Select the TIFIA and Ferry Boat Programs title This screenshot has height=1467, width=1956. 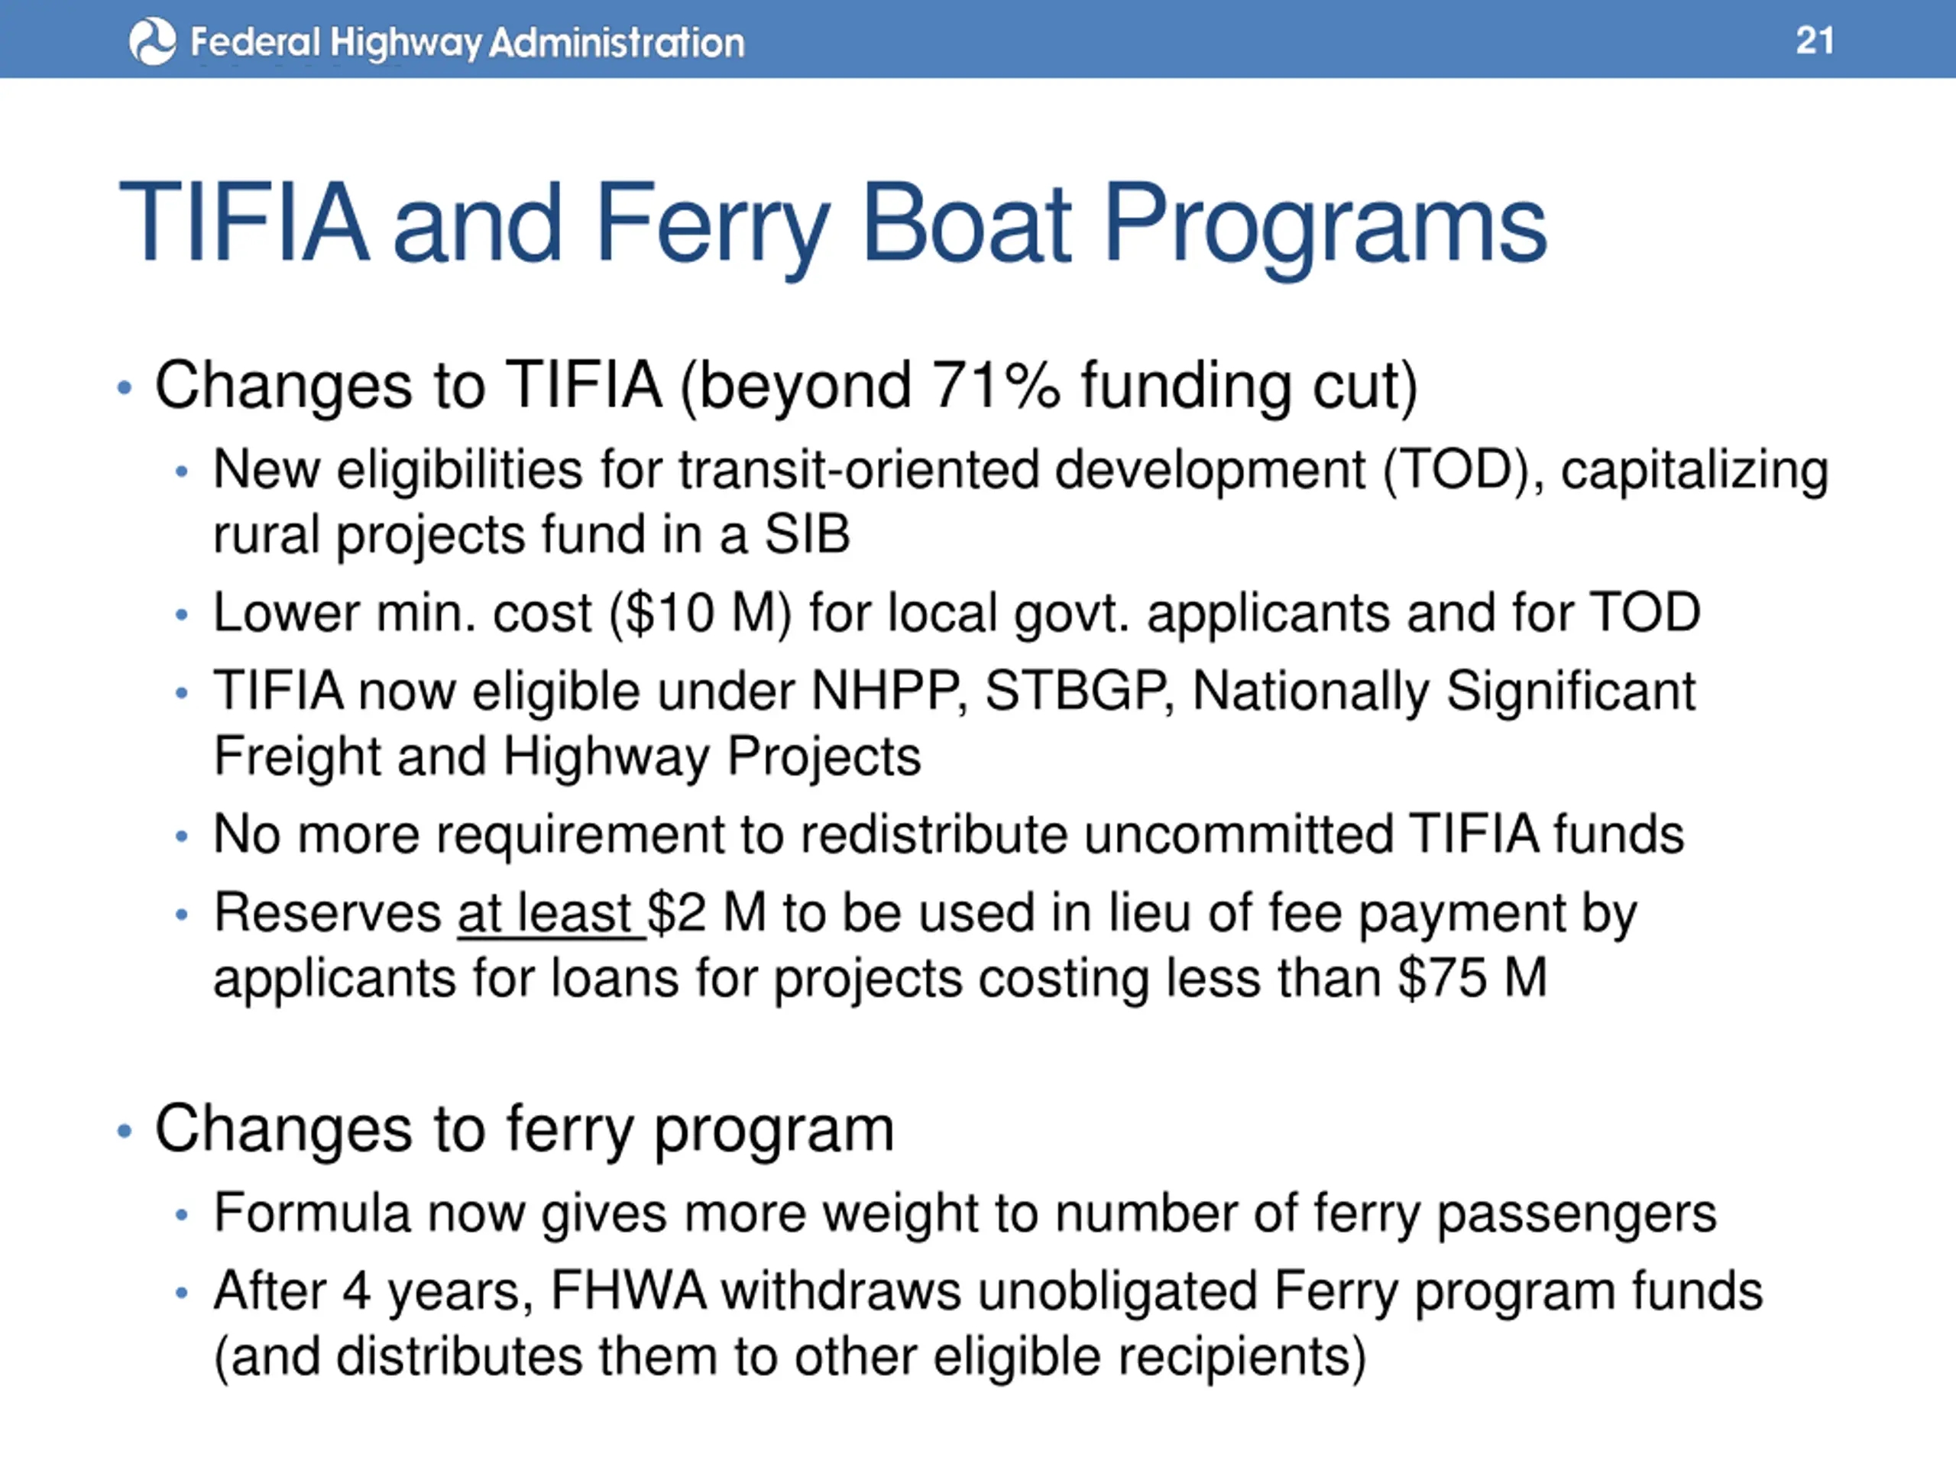[831, 223]
